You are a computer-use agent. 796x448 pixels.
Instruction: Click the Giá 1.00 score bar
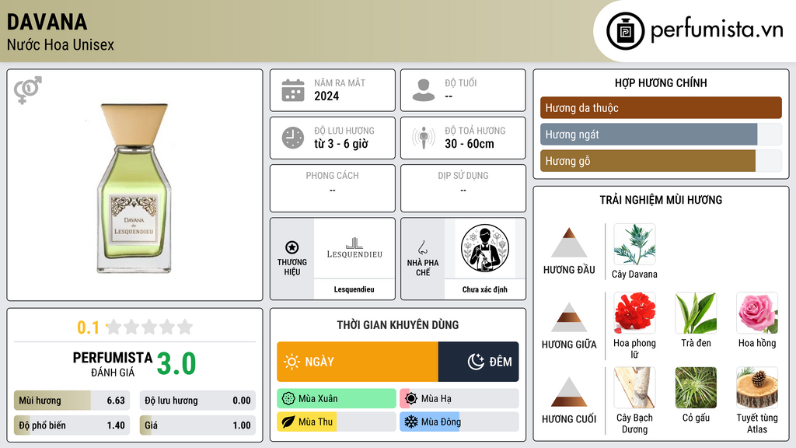(x=197, y=425)
